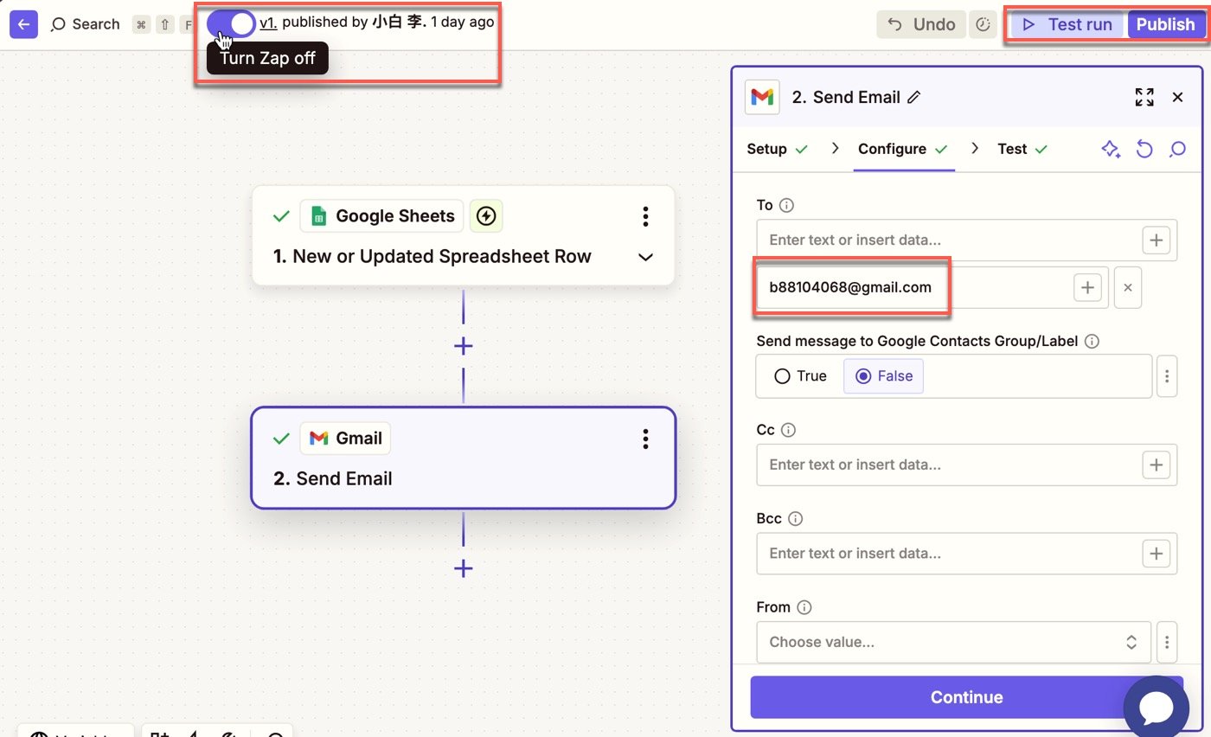Click the search fields magnifier icon
This screenshot has height=737, width=1211.
1177,150
